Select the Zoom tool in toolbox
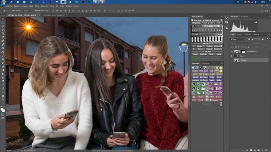 3,100
